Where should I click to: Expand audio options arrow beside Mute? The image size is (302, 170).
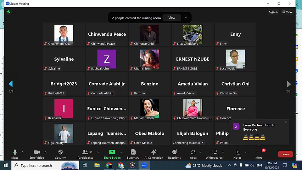[23, 152]
